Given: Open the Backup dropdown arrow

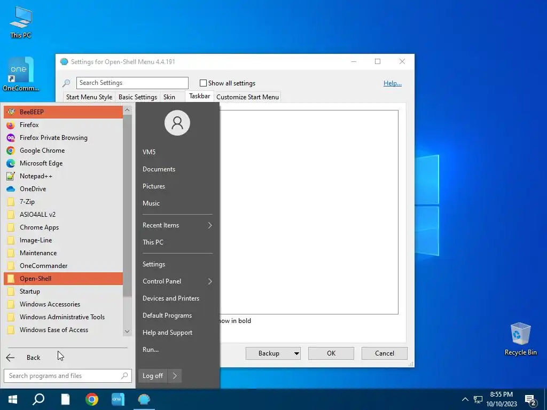Looking at the screenshot, I should click(x=296, y=353).
